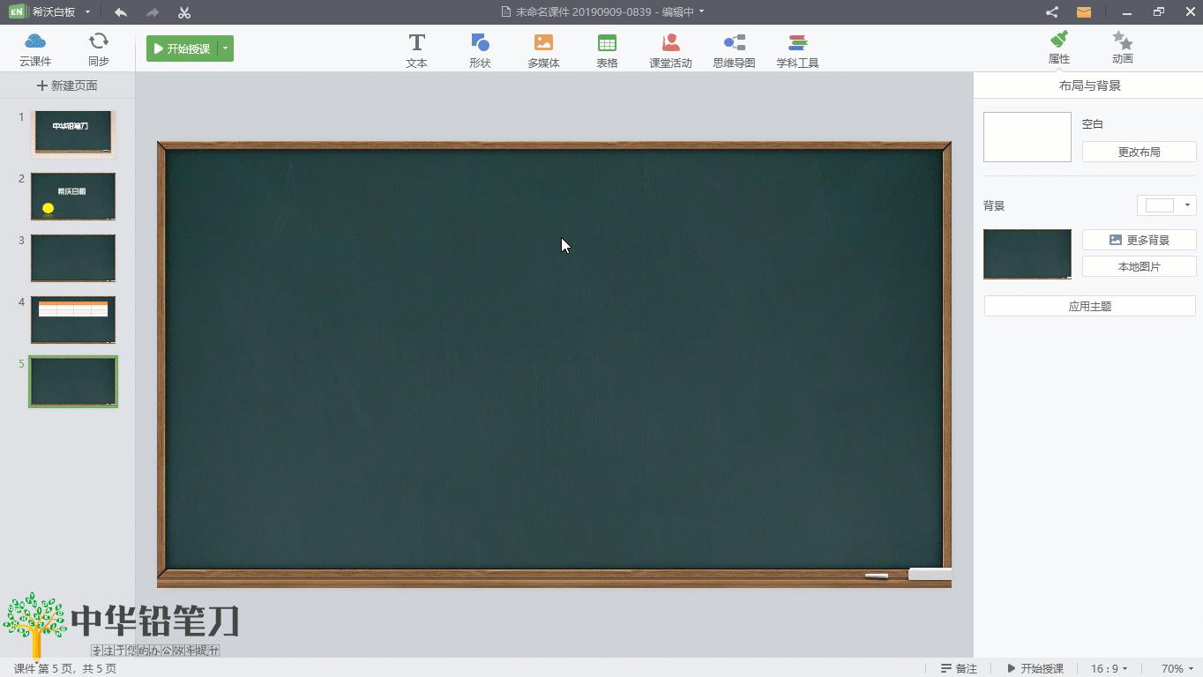Toggle the 备注 notes panel
This screenshot has width=1203, height=677.
pos(959,668)
